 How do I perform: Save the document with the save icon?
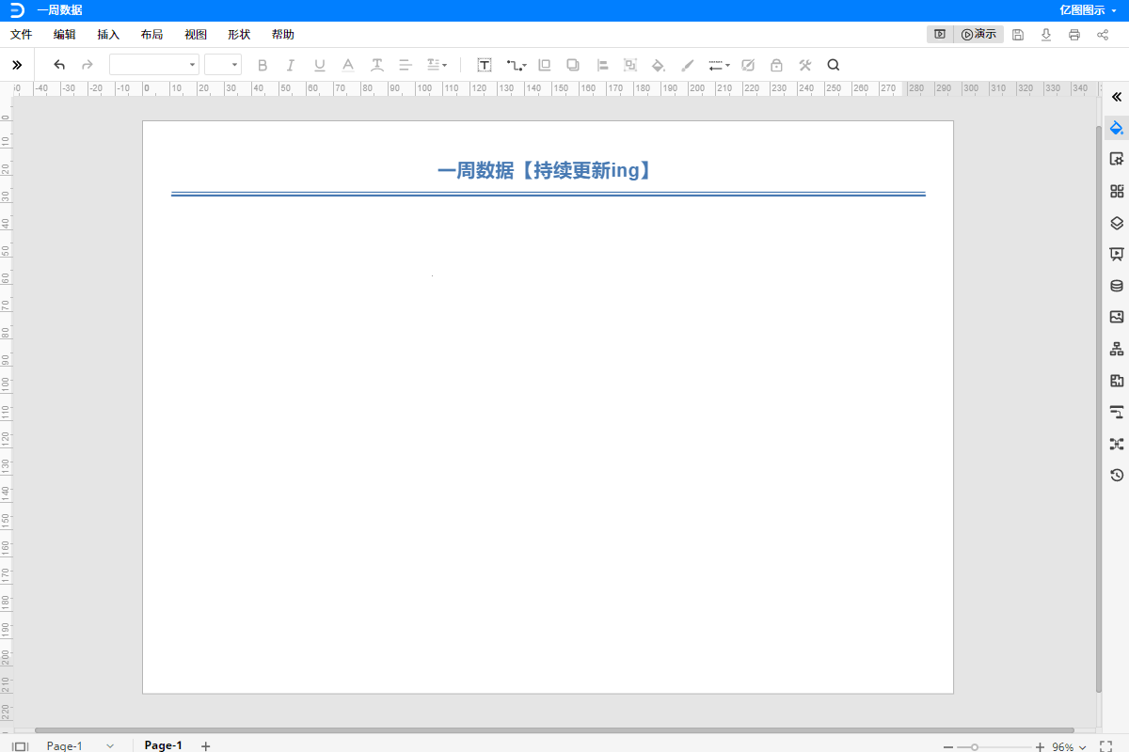pos(1018,35)
